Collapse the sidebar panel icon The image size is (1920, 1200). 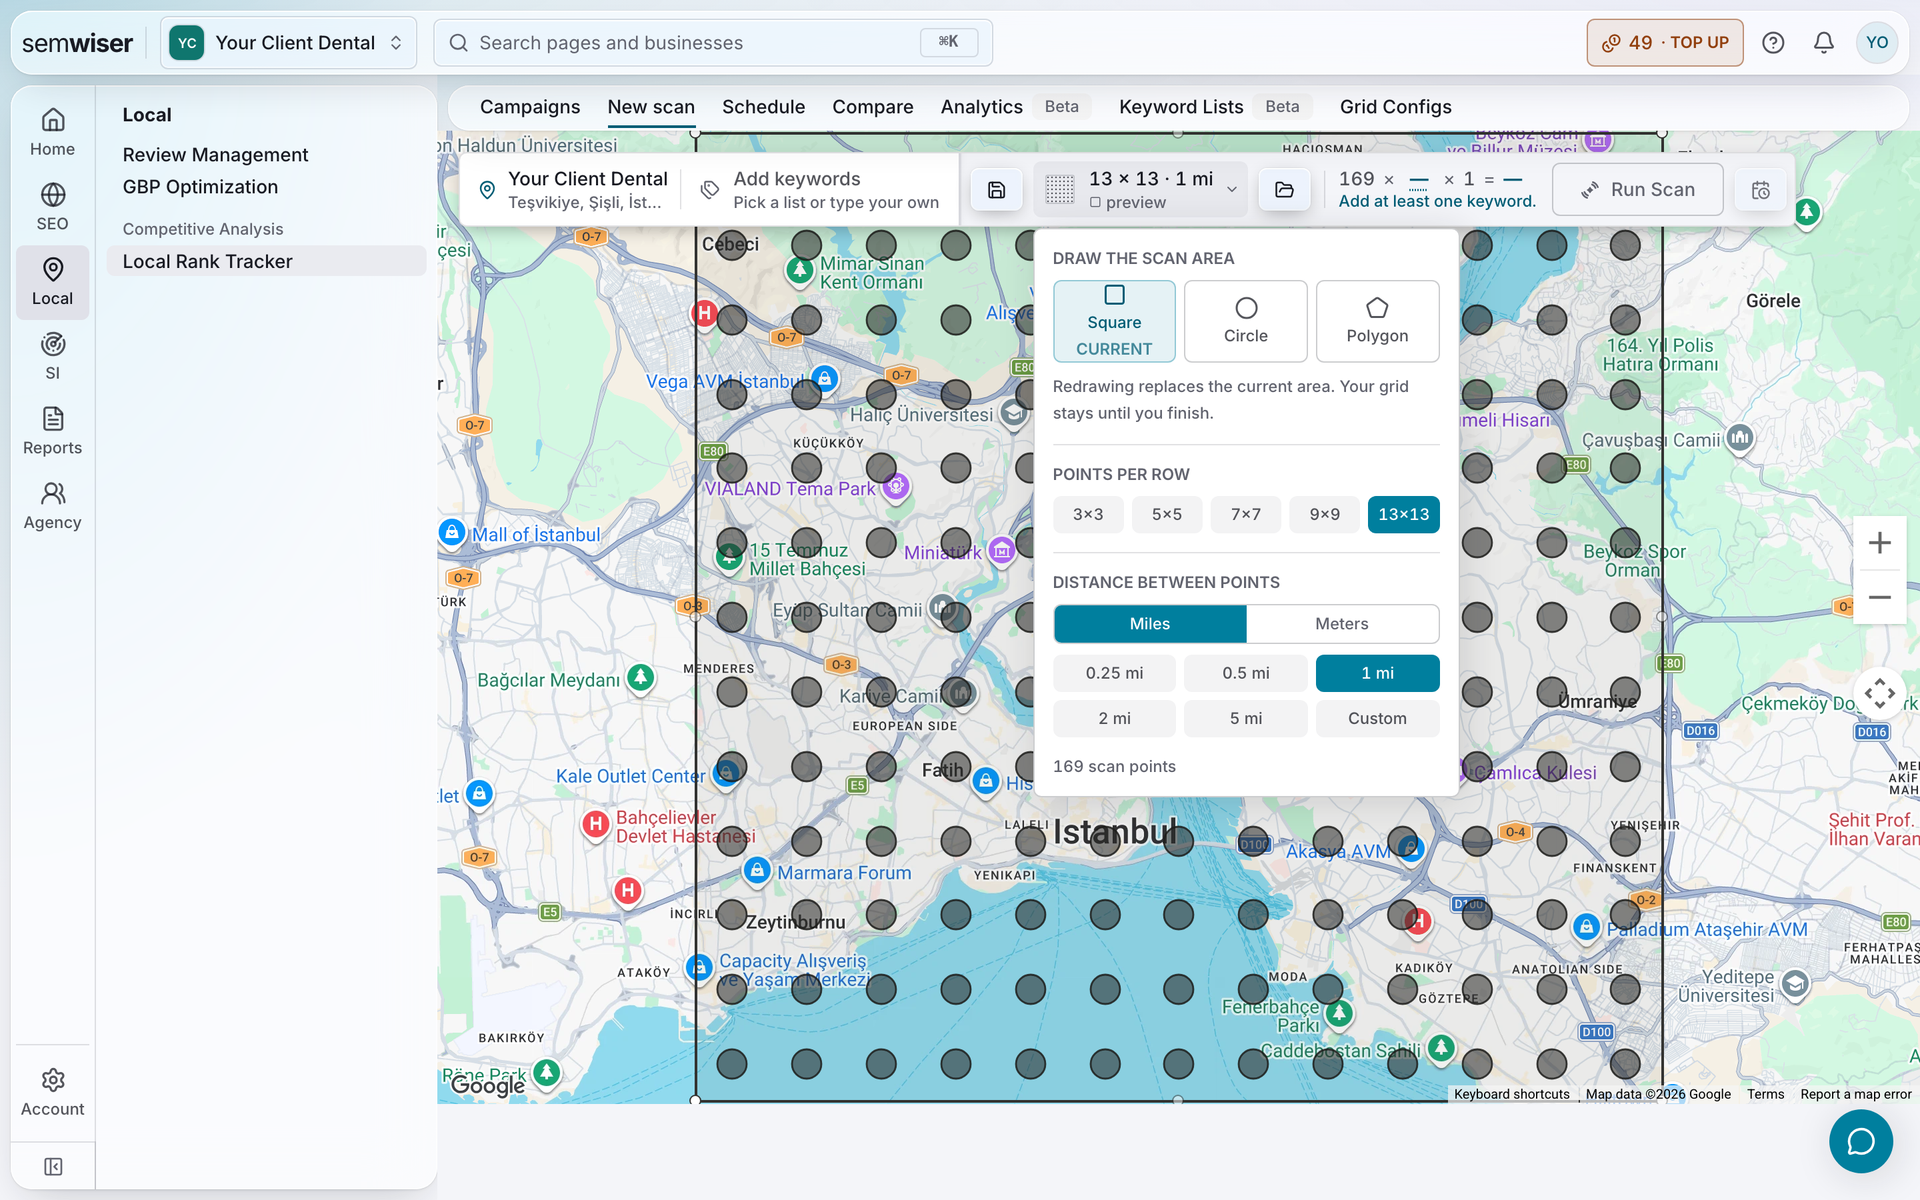click(x=53, y=1166)
